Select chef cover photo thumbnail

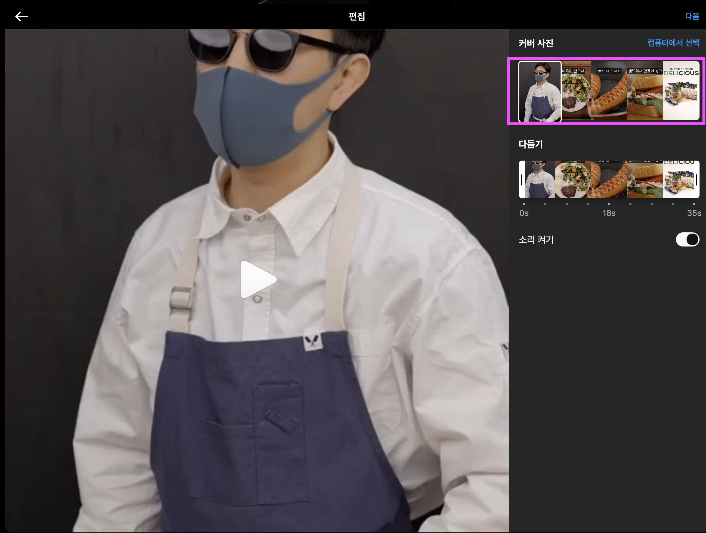(x=539, y=91)
